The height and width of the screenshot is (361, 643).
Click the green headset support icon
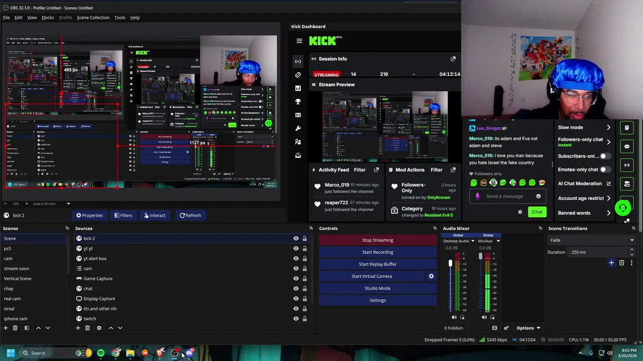coord(623,208)
